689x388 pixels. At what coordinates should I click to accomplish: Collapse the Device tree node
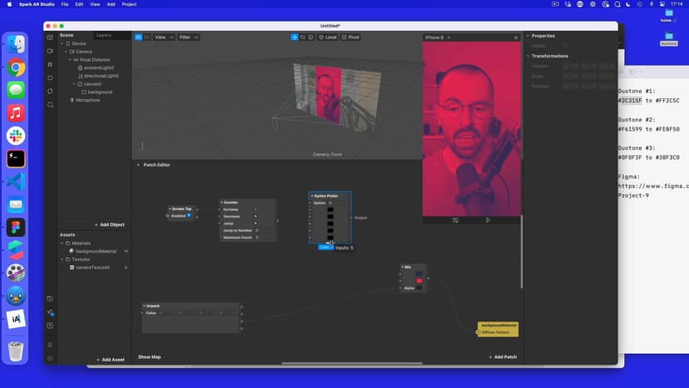click(62, 43)
